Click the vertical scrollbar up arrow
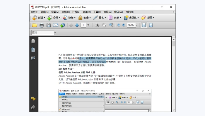 pyautogui.click(x=174, y=39)
